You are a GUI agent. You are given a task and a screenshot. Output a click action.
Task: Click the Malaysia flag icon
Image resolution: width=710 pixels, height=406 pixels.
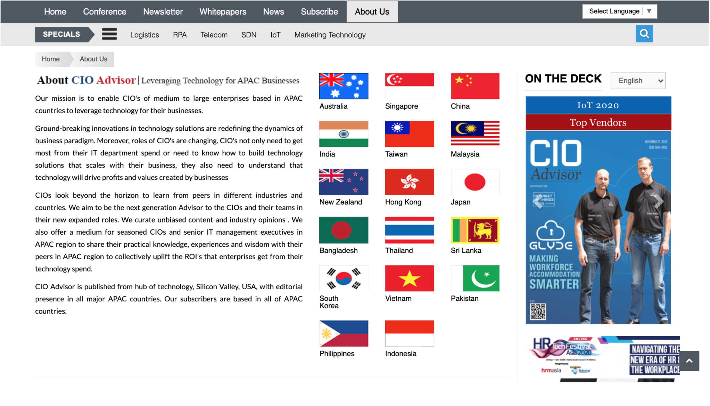pos(475,133)
